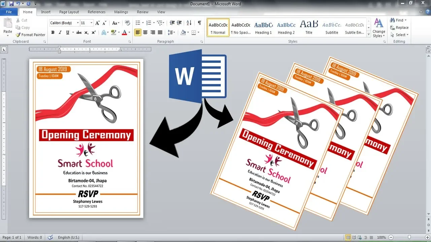Screen dimensions: 431x242
Task: Switch to the References tab
Action: pos(97,12)
